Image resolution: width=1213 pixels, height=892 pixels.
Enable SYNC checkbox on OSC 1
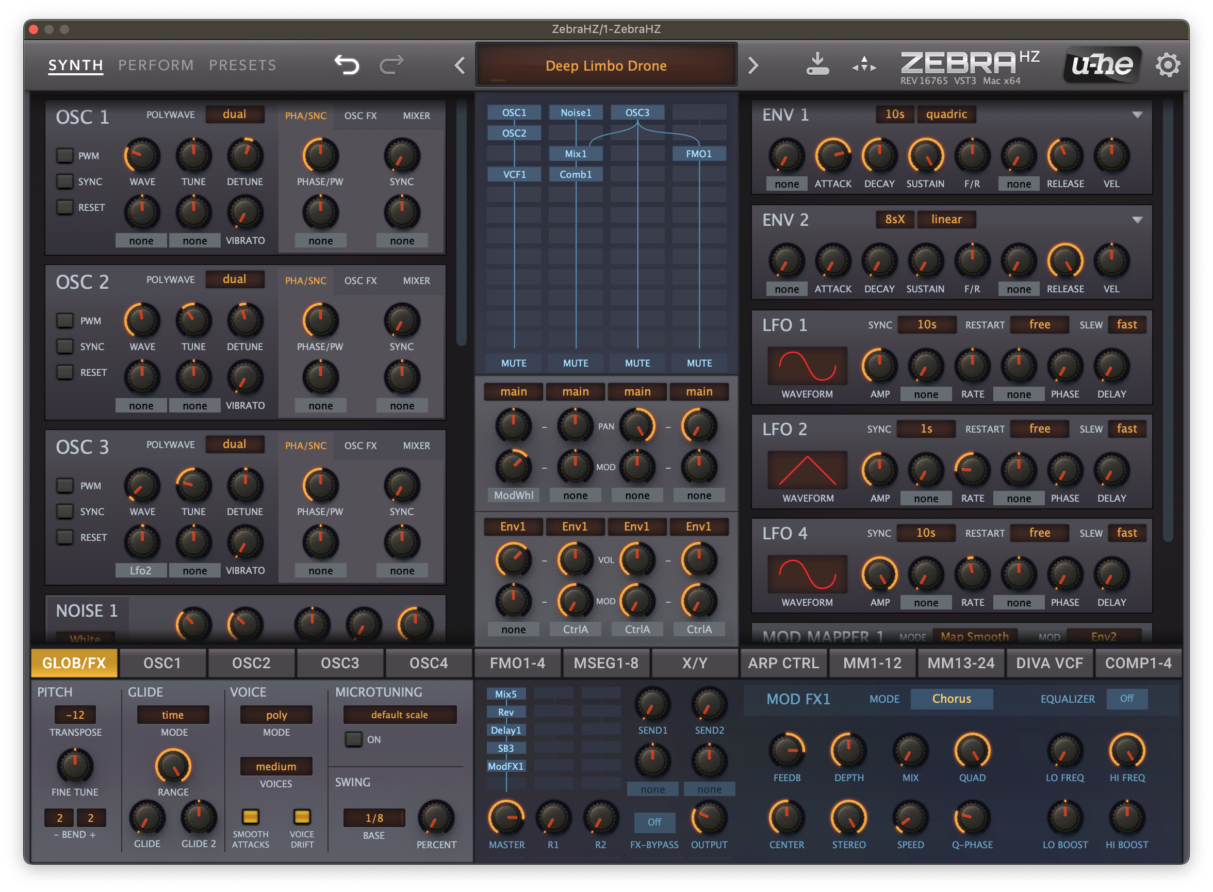[65, 181]
